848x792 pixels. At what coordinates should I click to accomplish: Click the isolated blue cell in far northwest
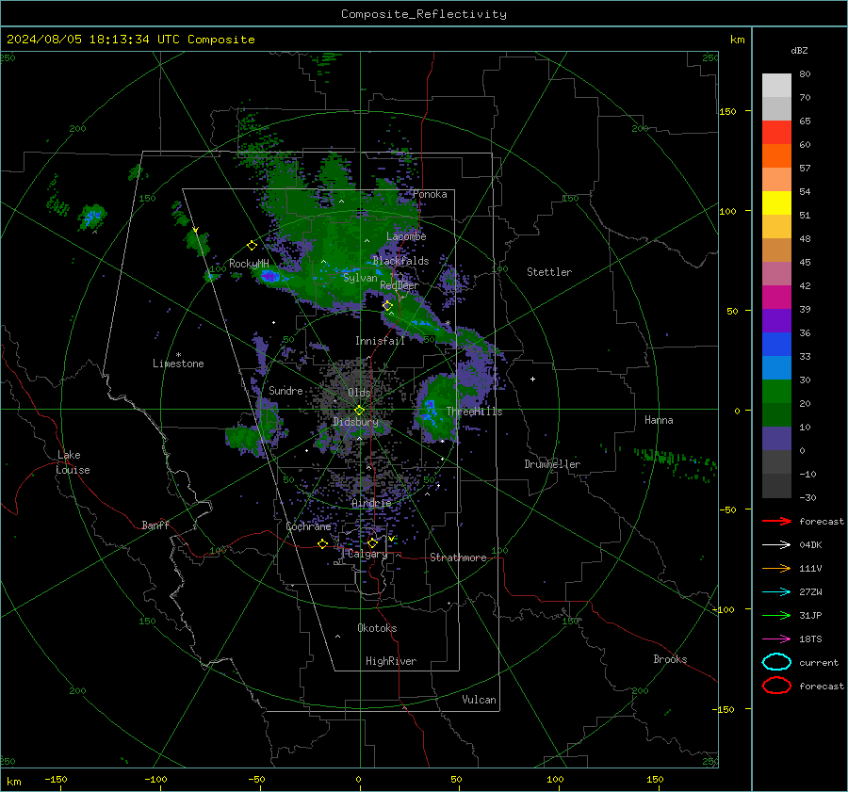point(92,217)
